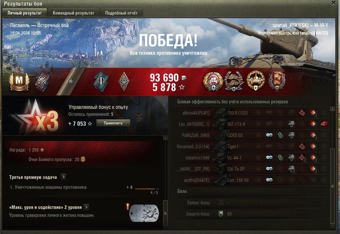Viewport: 340px width, 234px height.
Task: Open the "Подробный отчёт" tab
Action: click(122, 13)
